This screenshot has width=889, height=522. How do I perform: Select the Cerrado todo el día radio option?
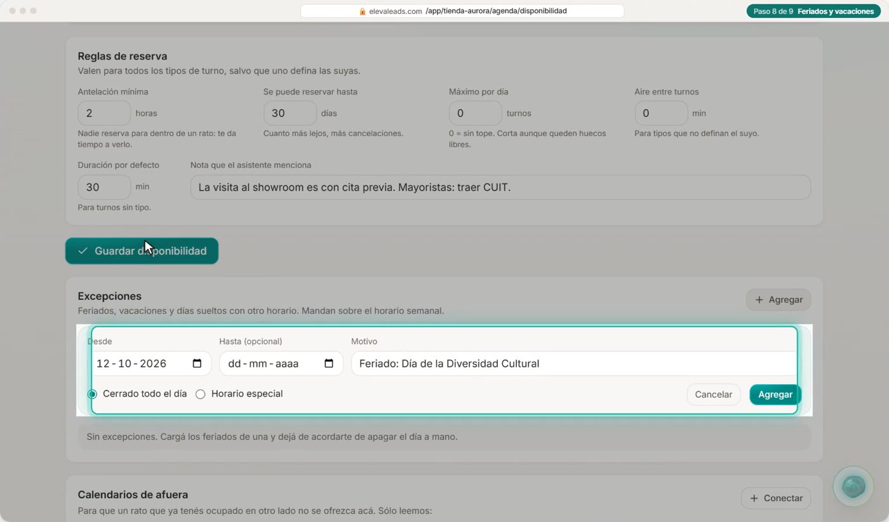(x=93, y=394)
